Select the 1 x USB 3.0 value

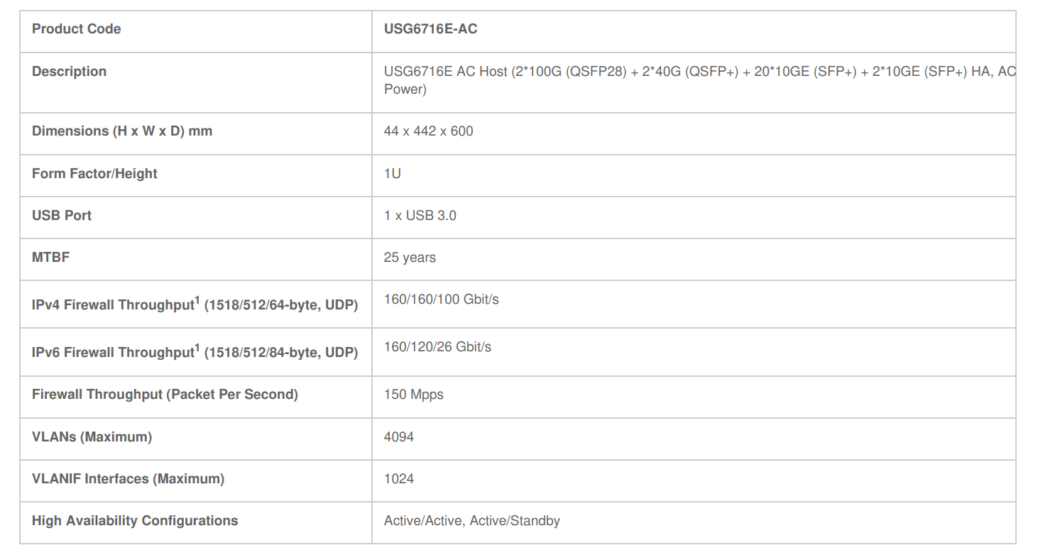pyautogui.click(x=420, y=216)
